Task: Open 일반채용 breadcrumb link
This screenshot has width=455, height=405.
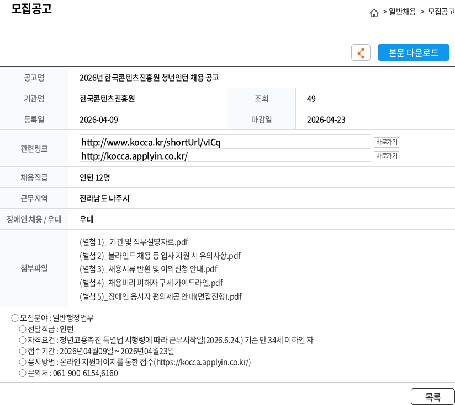Action: pyautogui.click(x=402, y=12)
